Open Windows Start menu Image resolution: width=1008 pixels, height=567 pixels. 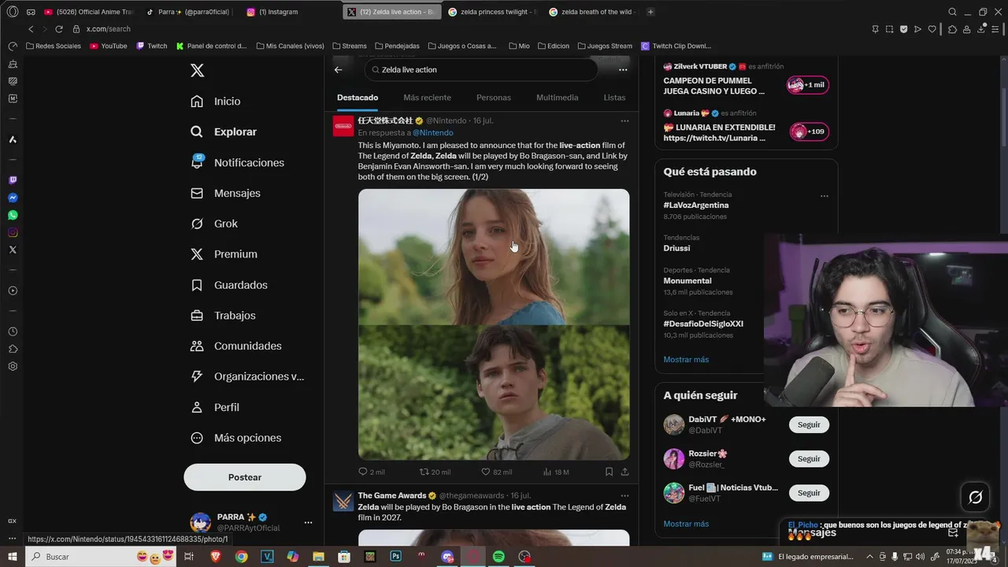click(13, 557)
